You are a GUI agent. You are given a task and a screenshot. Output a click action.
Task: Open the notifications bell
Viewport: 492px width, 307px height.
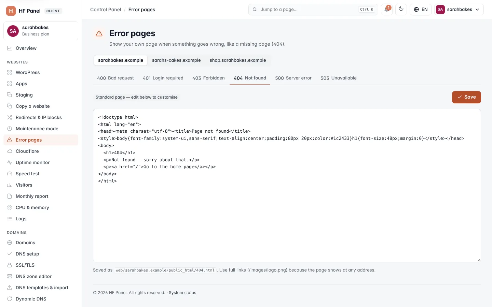pyautogui.click(x=387, y=10)
